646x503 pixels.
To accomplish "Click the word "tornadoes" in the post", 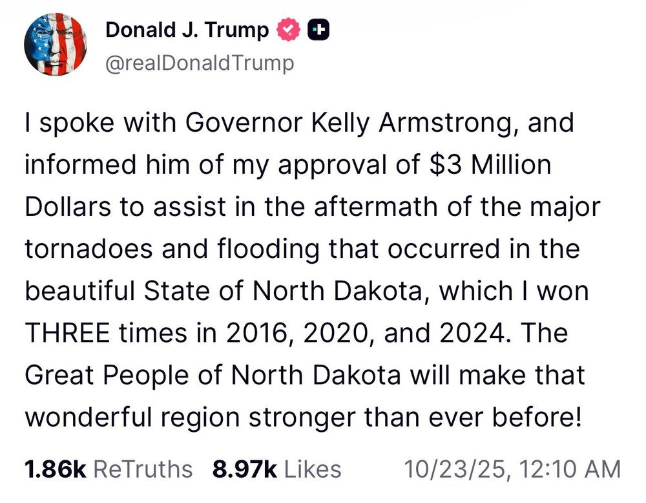I will pyautogui.click(x=89, y=250).
